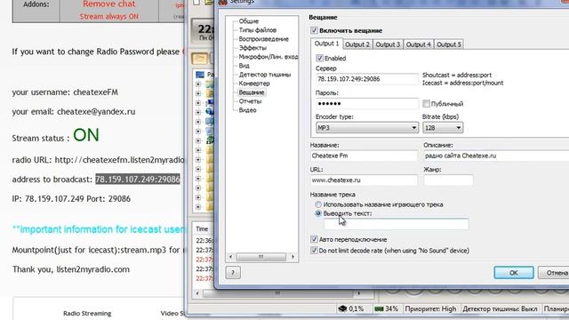The image size is (569, 320).
Task: Click Stream always ON addon link
Action: point(108,16)
